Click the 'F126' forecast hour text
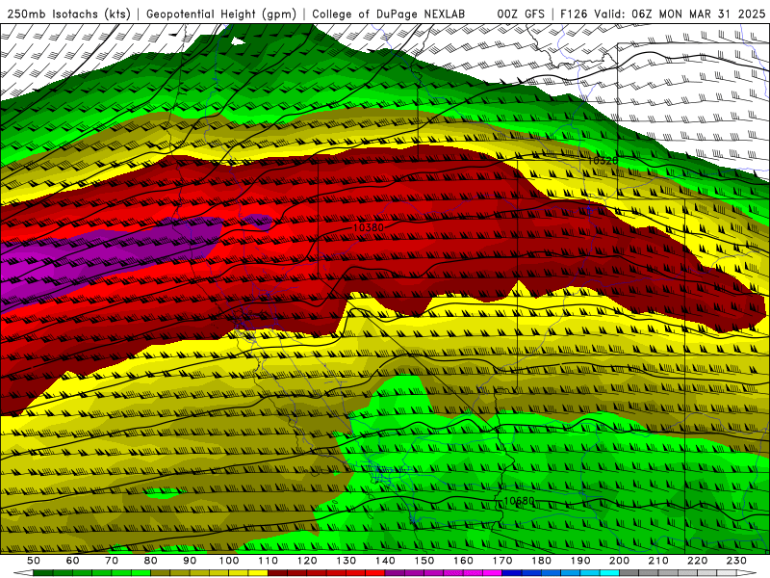The height and width of the screenshot is (578, 770). pos(574,13)
